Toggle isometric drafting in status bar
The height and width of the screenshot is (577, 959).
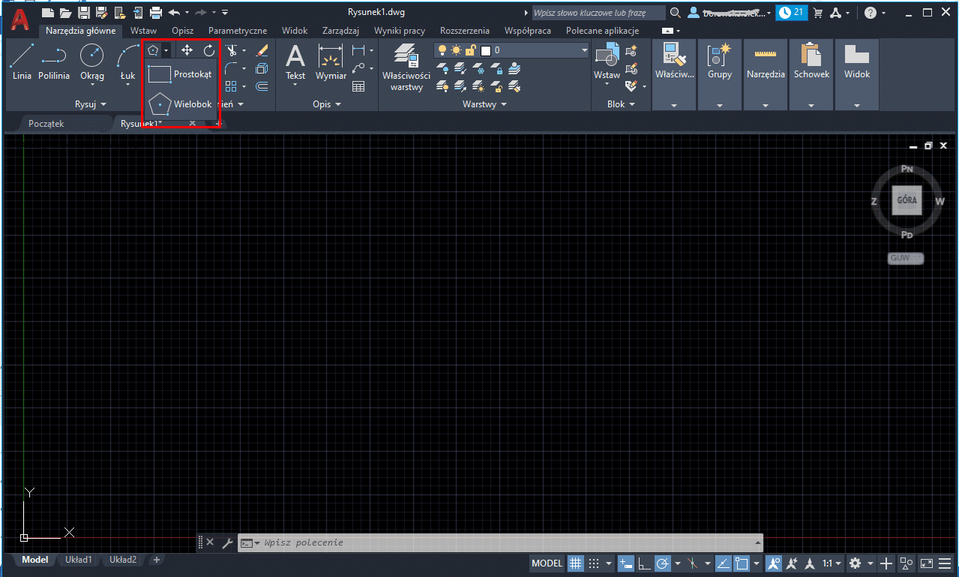click(693, 563)
